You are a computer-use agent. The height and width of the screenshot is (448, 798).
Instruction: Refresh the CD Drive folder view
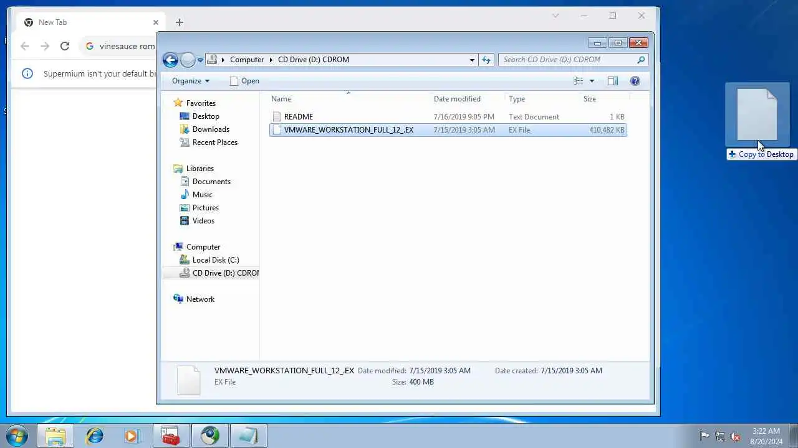pos(486,60)
